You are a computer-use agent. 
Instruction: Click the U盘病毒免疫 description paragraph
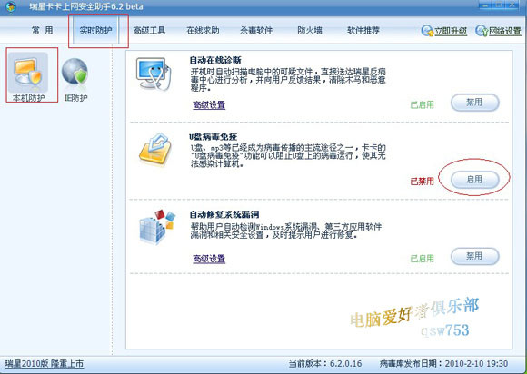tap(288, 156)
